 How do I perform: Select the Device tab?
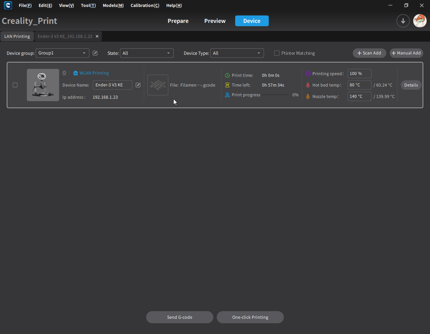click(x=252, y=21)
